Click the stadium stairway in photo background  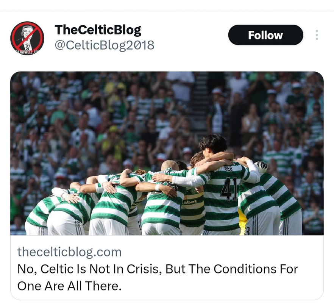(x=201, y=100)
